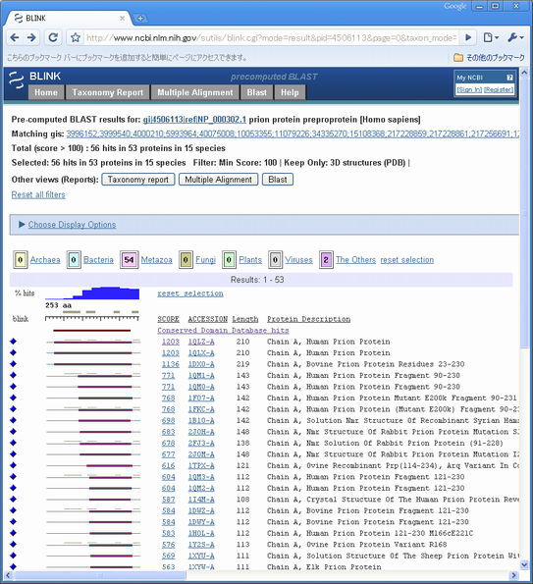Toggle The Others 2 count box
This screenshot has height=584, width=533.
(326, 259)
